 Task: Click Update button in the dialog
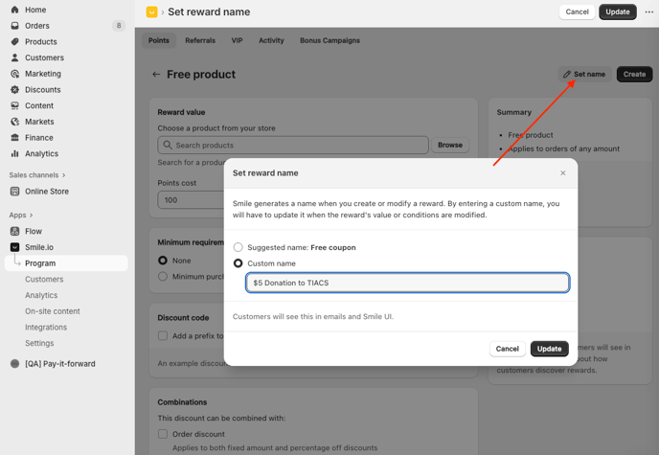[x=549, y=349]
